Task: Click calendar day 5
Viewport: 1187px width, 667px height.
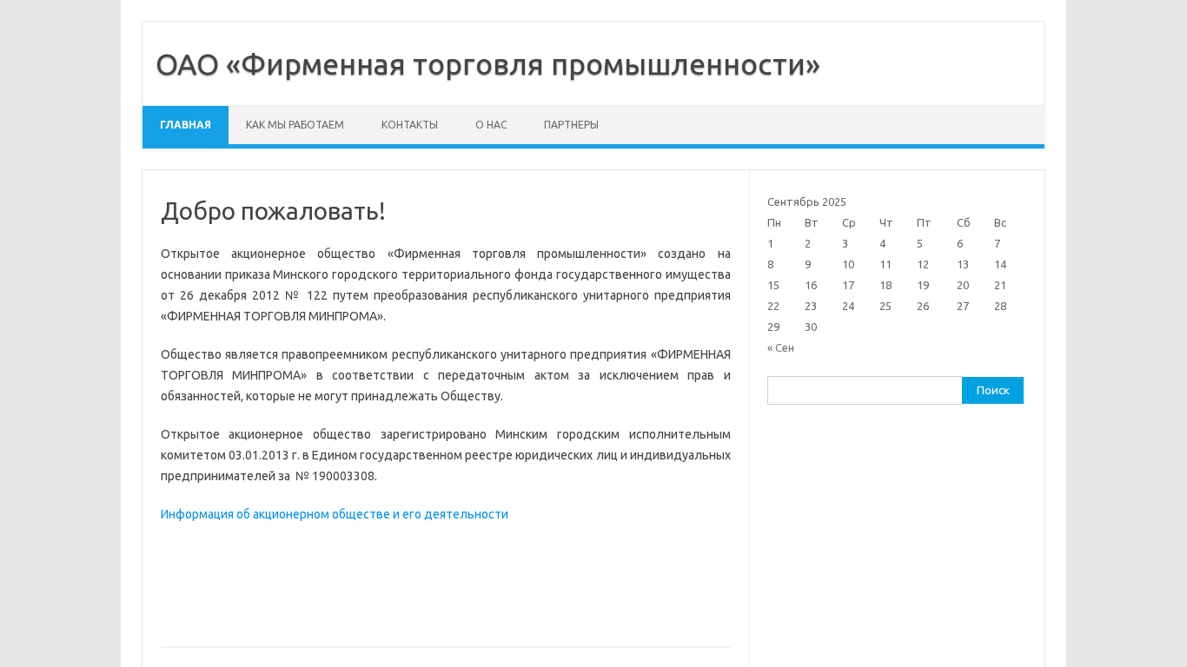Action: tap(919, 244)
